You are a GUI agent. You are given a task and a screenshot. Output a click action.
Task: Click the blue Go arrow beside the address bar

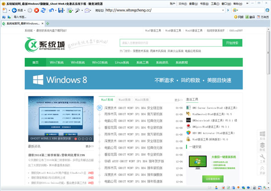(228, 10)
